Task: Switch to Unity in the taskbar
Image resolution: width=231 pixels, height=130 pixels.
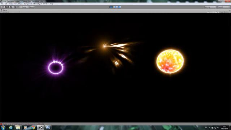Action: click(x=40, y=127)
